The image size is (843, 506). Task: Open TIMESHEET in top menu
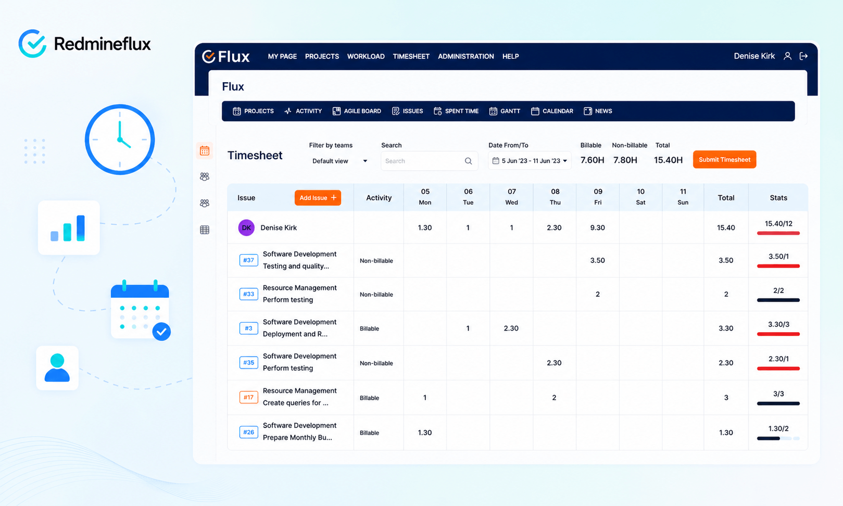(x=411, y=56)
